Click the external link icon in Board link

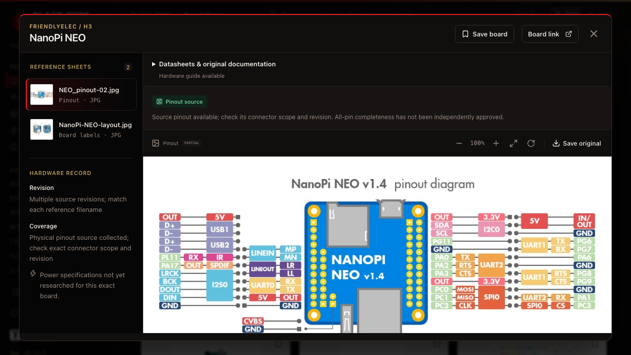point(568,34)
